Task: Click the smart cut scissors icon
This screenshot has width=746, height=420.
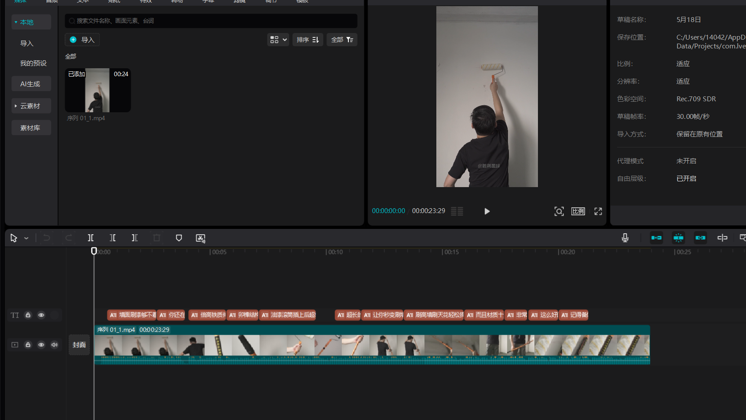Action: click(x=201, y=238)
